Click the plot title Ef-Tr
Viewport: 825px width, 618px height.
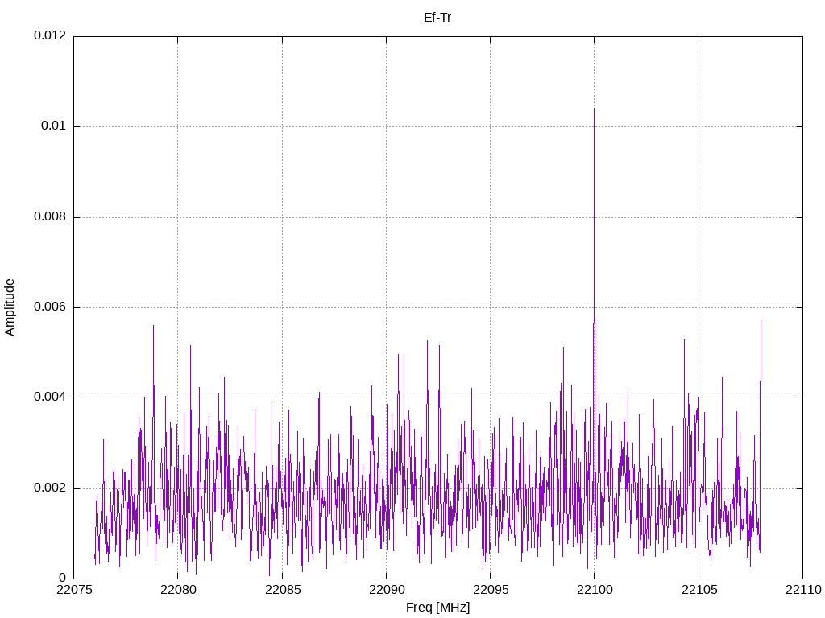coord(437,18)
